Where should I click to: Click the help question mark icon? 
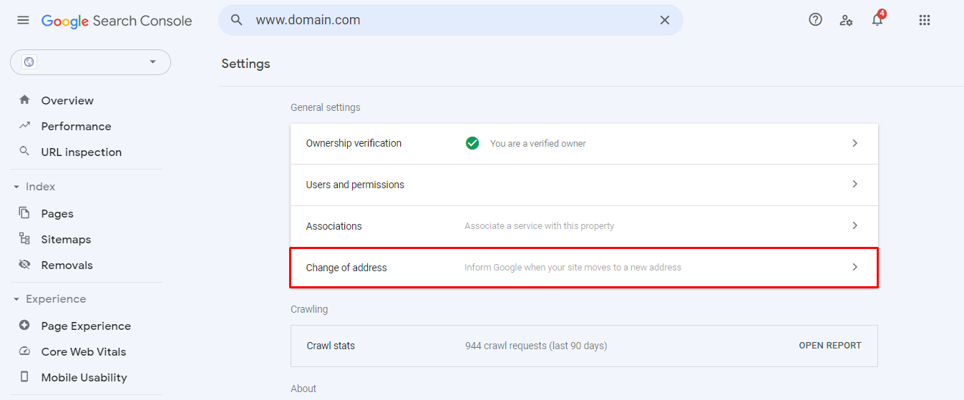click(815, 20)
